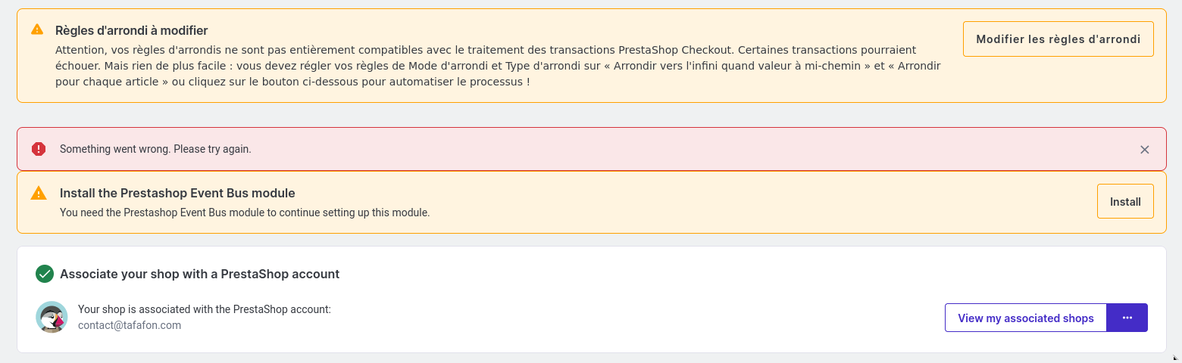
Task: Click the PrestaShop puffin avatar image
Action: 52,317
